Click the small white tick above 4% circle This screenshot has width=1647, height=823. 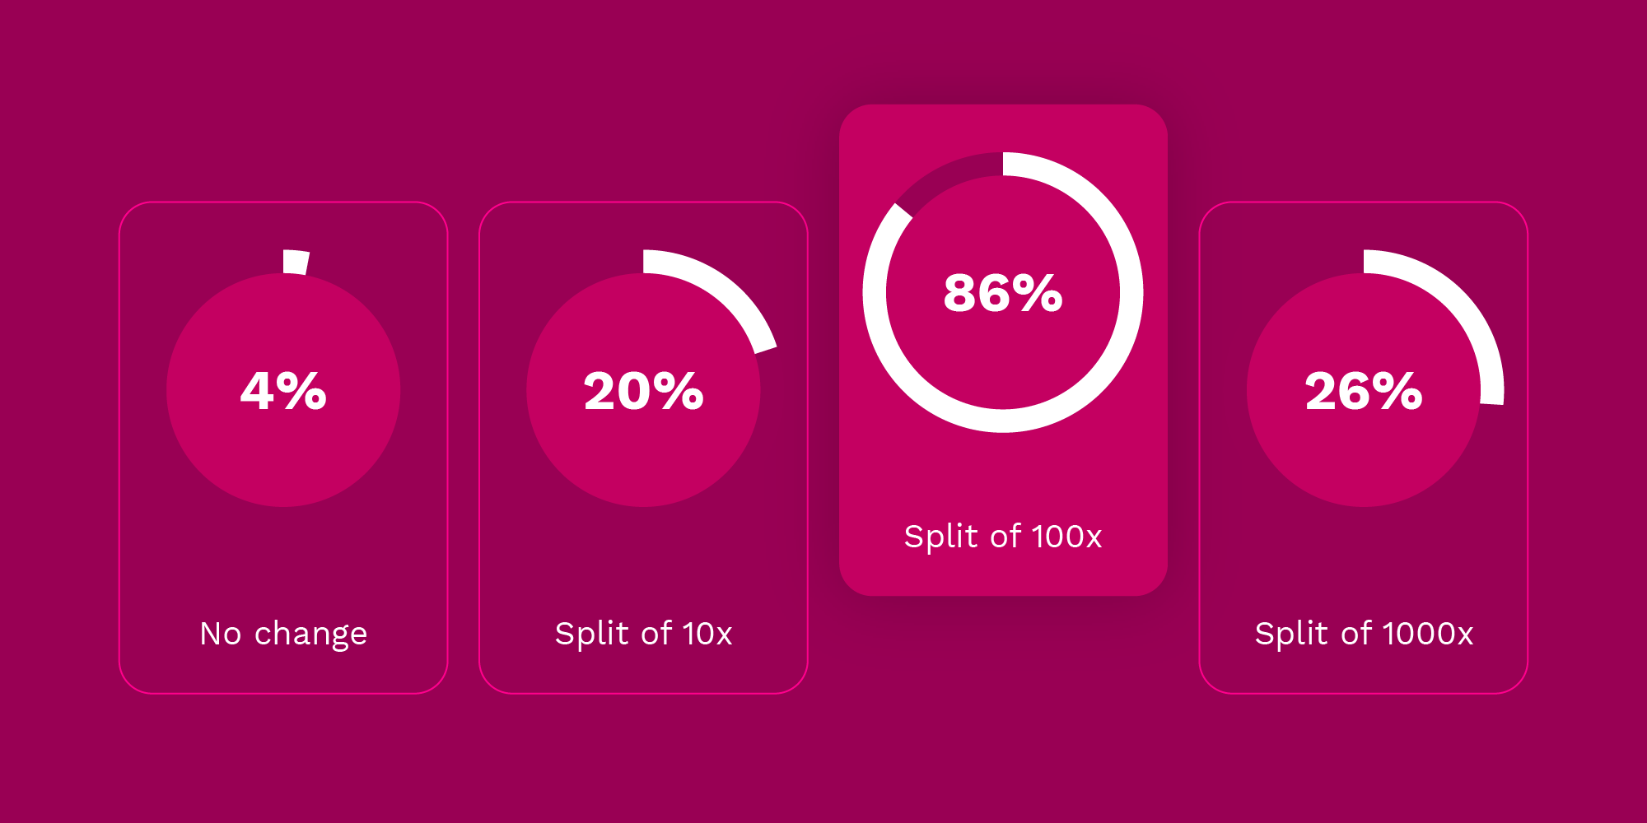296,262
